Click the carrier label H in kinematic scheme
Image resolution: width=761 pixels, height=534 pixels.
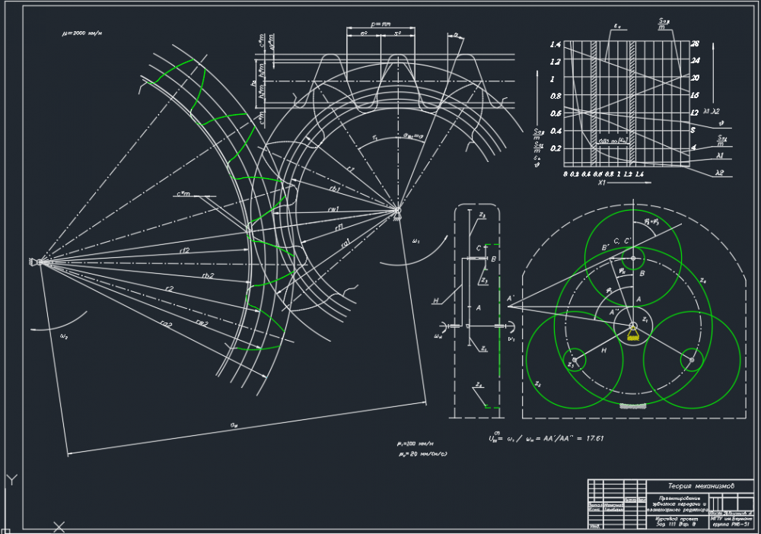pyautogui.click(x=436, y=302)
